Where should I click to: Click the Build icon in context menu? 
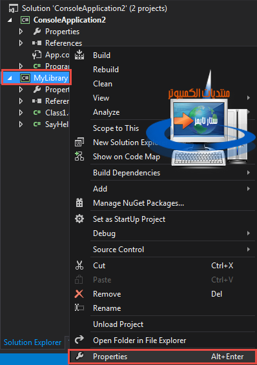pyautogui.click(x=79, y=55)
